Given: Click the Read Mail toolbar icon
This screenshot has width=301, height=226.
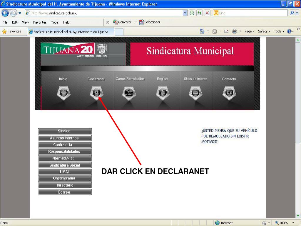Looking at the screenshot, I should [x=226, y=31].
